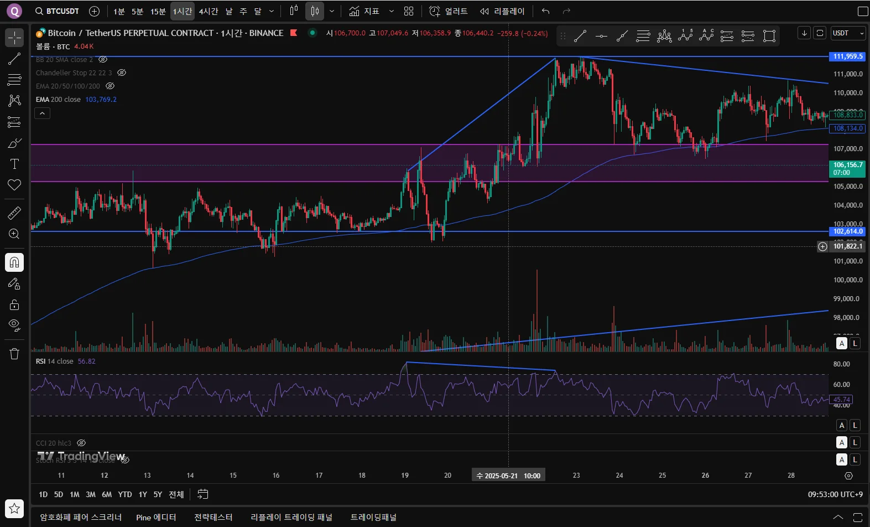Click the ruler measure tool
870x527 pixels.
click(x=14, y=213)
